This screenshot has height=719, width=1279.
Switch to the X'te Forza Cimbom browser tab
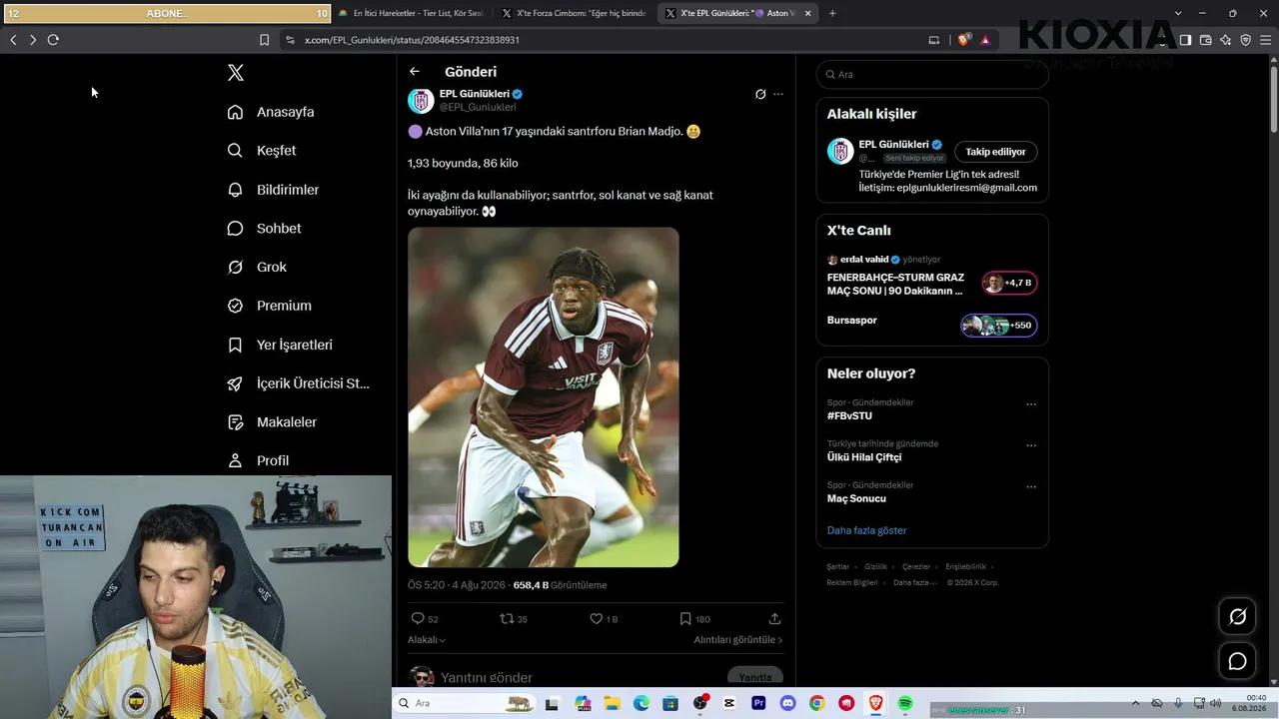click(575, 13)
